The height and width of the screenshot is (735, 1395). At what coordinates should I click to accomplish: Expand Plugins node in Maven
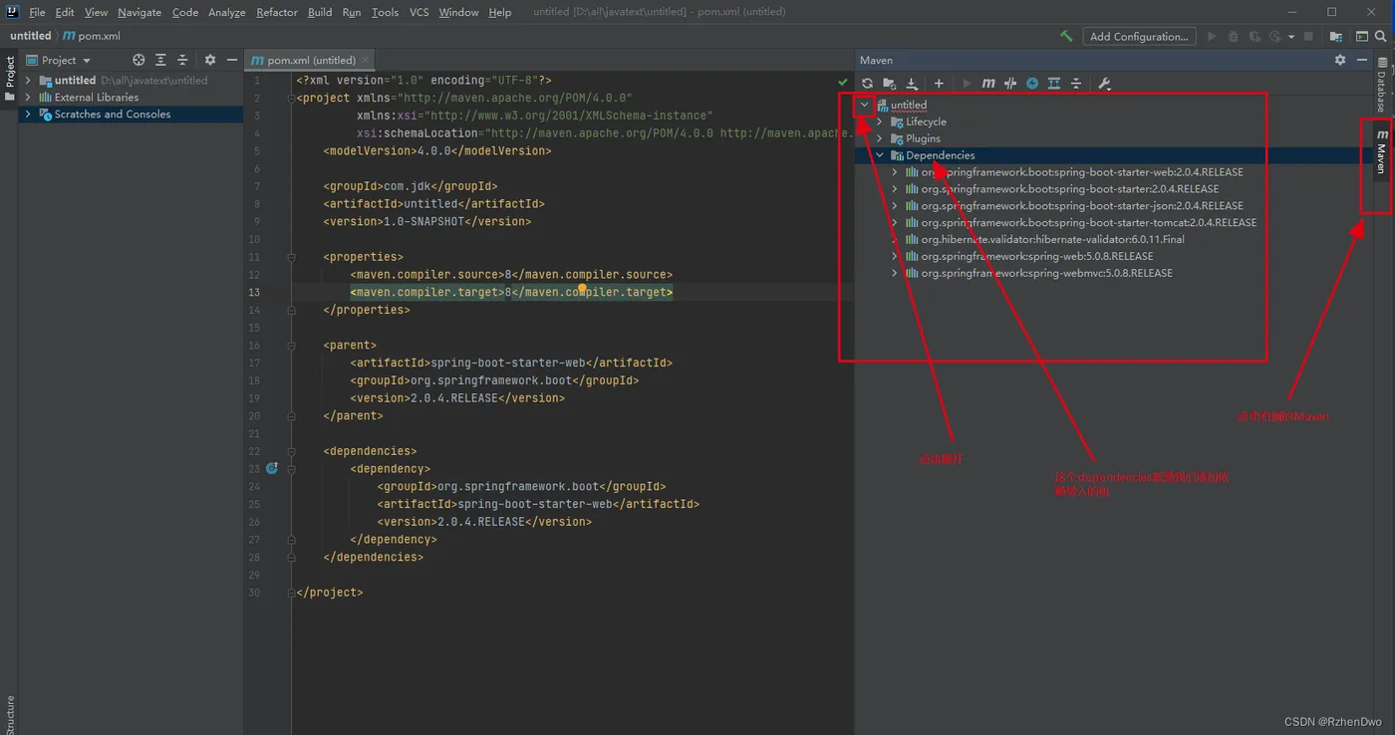click(880, 138)
